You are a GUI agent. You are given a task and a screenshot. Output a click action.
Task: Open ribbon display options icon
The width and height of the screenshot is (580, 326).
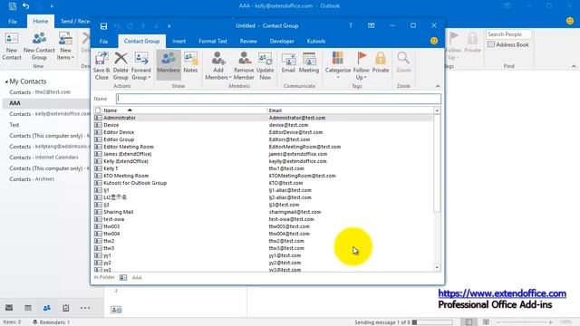click(x=371, y=25)
